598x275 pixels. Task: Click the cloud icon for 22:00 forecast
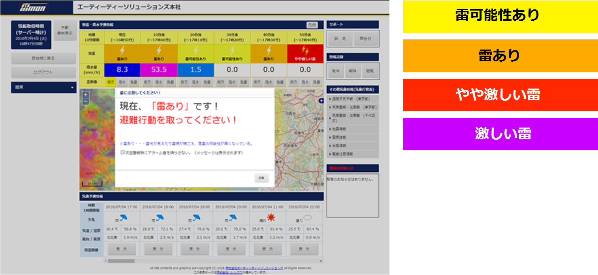(307, 218)
